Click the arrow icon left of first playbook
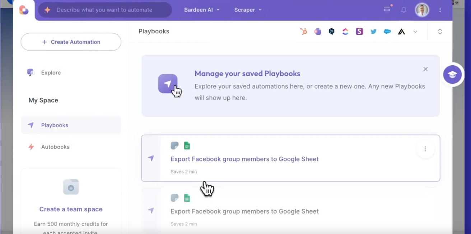 click(x=151, y=158)
